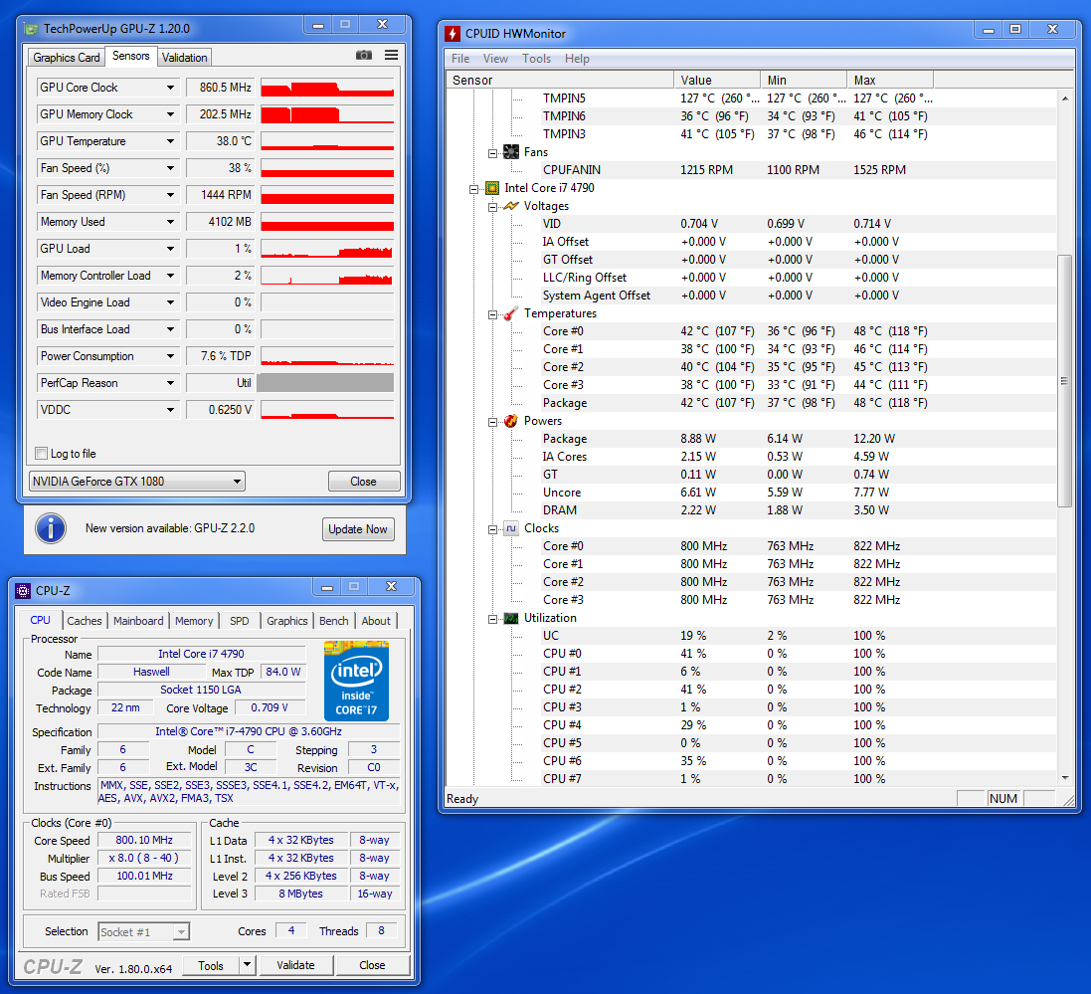Click the Max column header
This screenshot has width=1091, height=994.
890,80
